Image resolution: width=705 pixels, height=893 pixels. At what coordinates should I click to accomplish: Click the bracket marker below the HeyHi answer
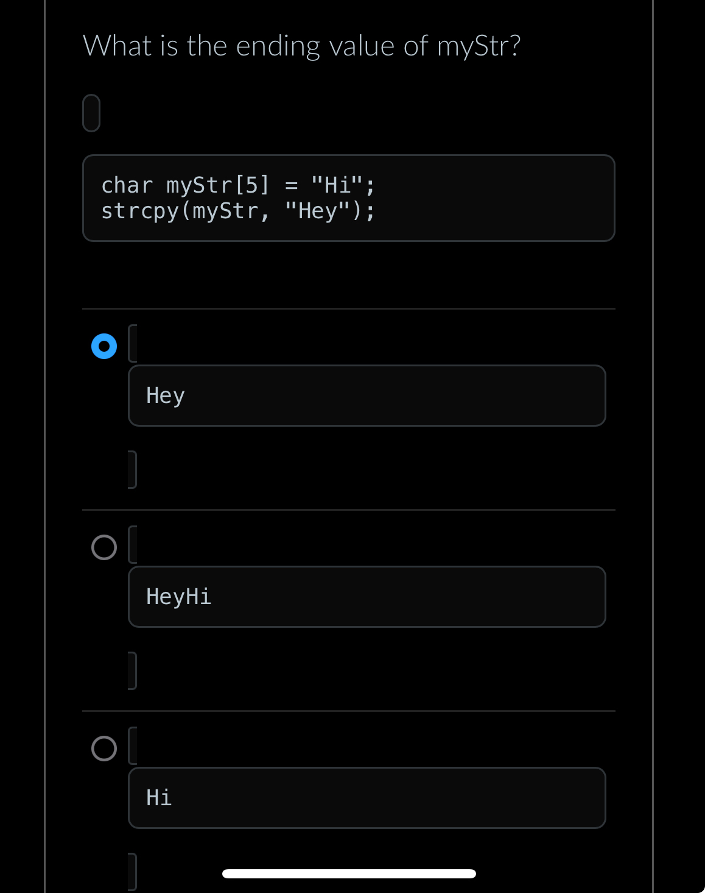[132, 671]
